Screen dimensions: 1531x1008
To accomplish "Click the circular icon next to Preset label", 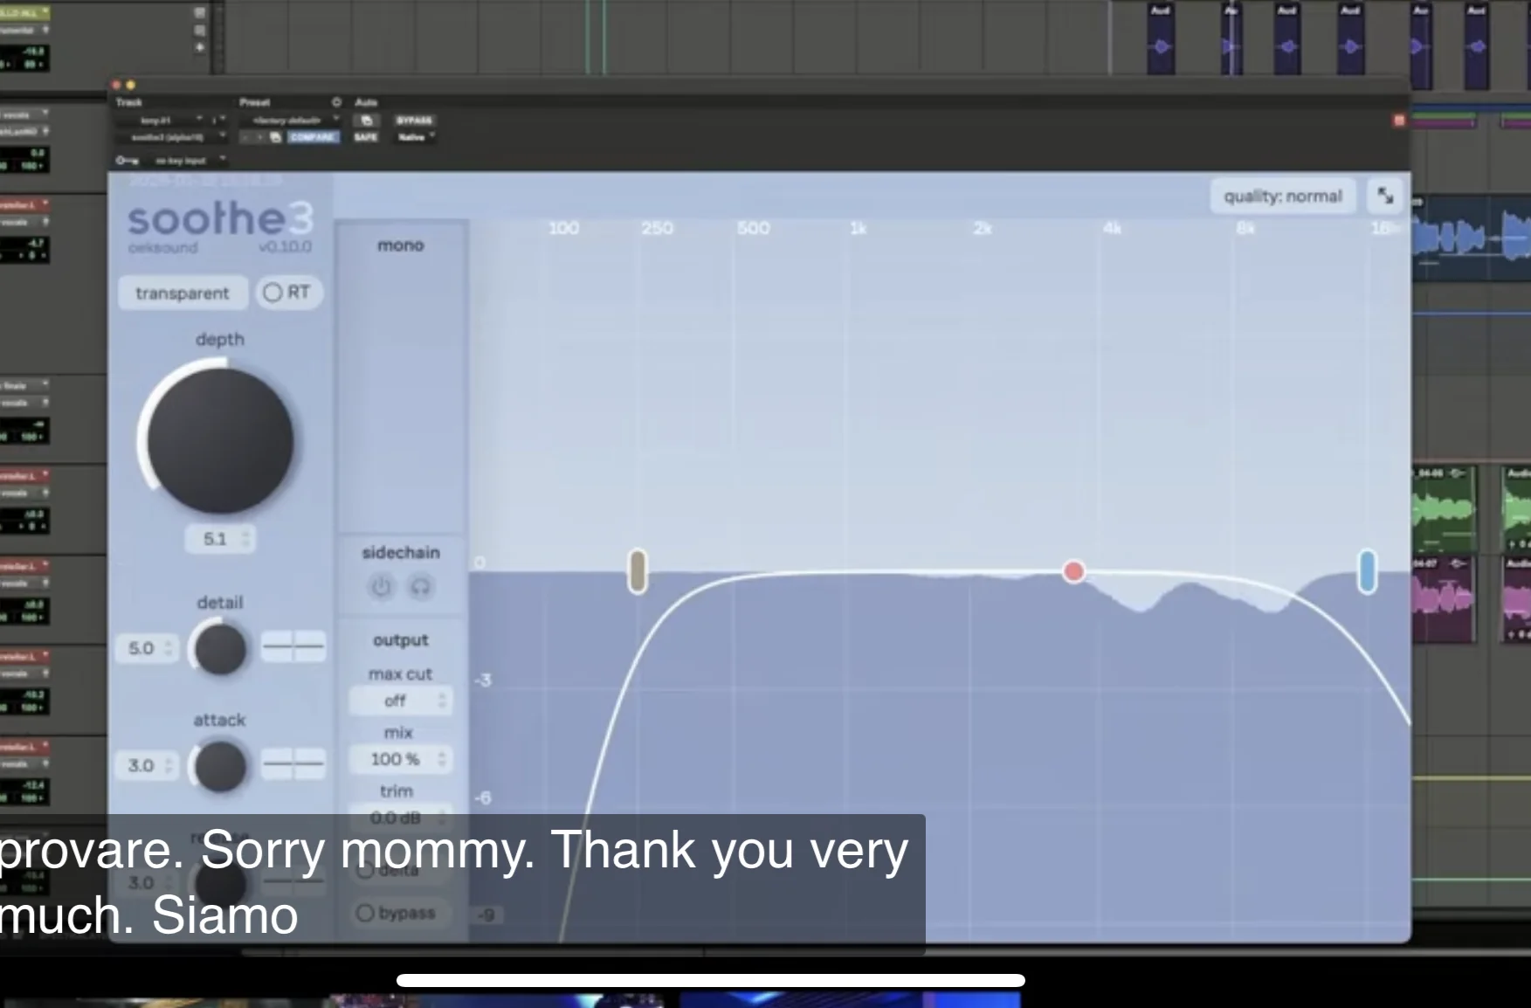I will [336, 102].
